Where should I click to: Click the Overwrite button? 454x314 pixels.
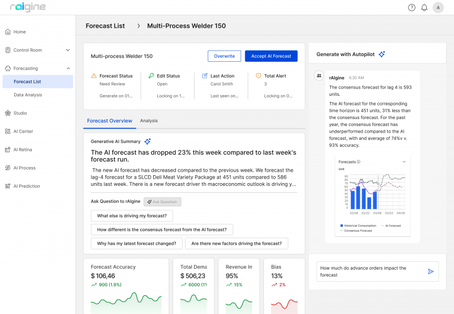point(224,56)
